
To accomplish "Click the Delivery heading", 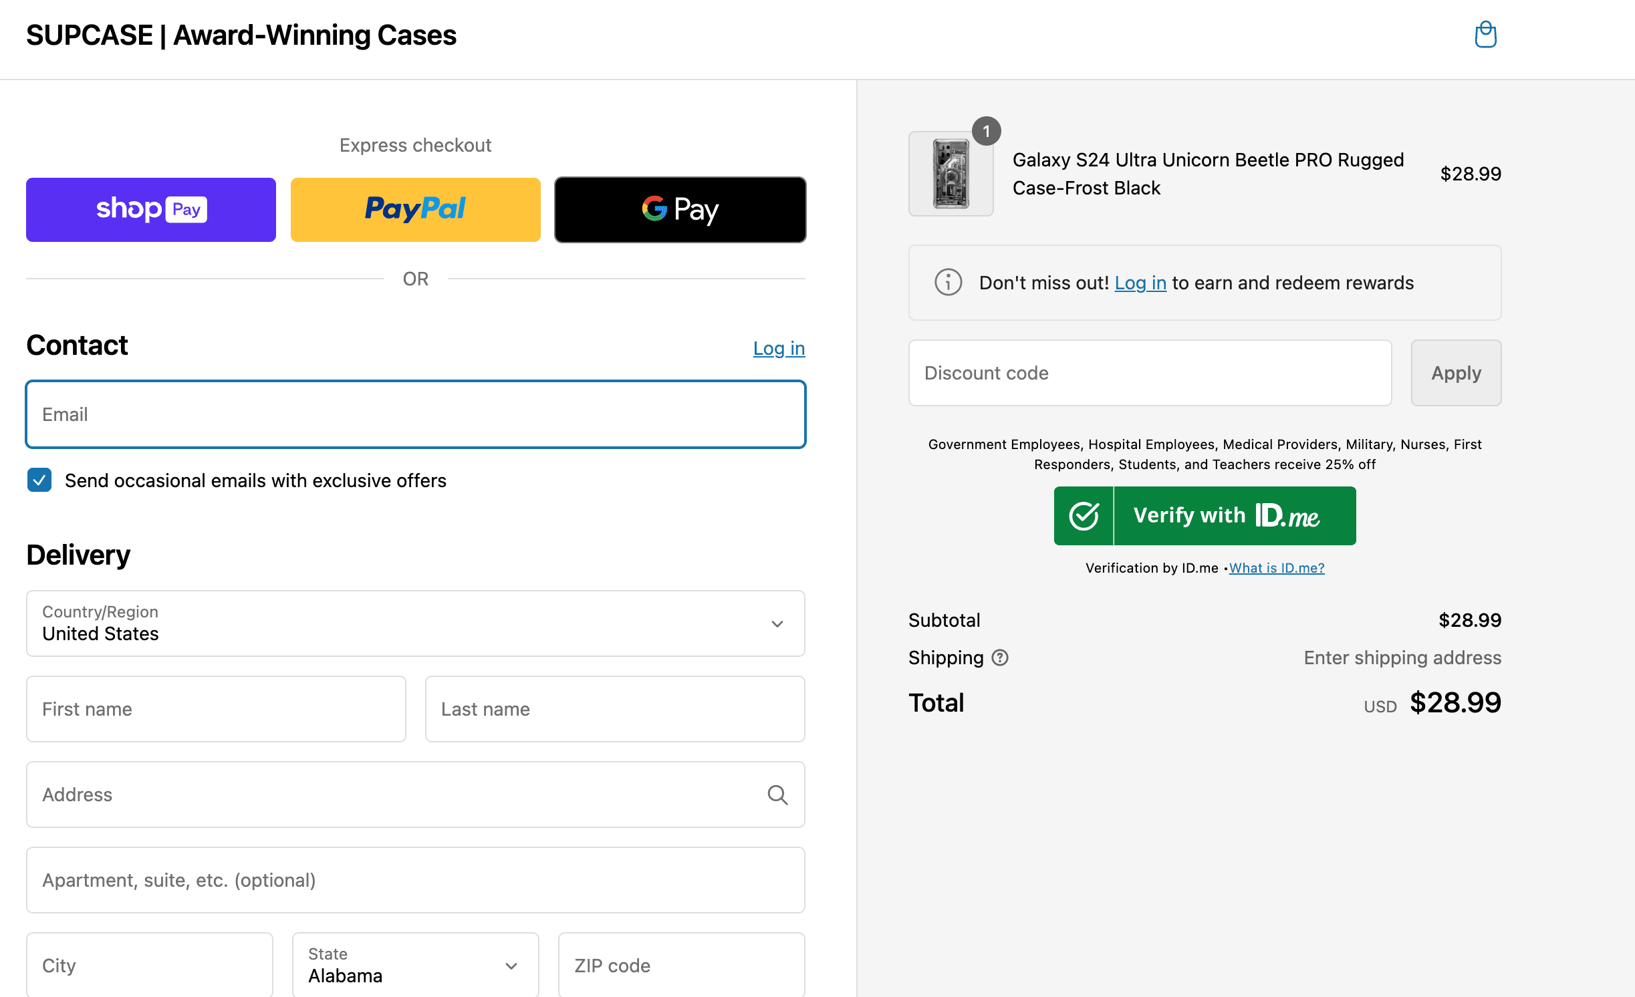I will 78,555.
